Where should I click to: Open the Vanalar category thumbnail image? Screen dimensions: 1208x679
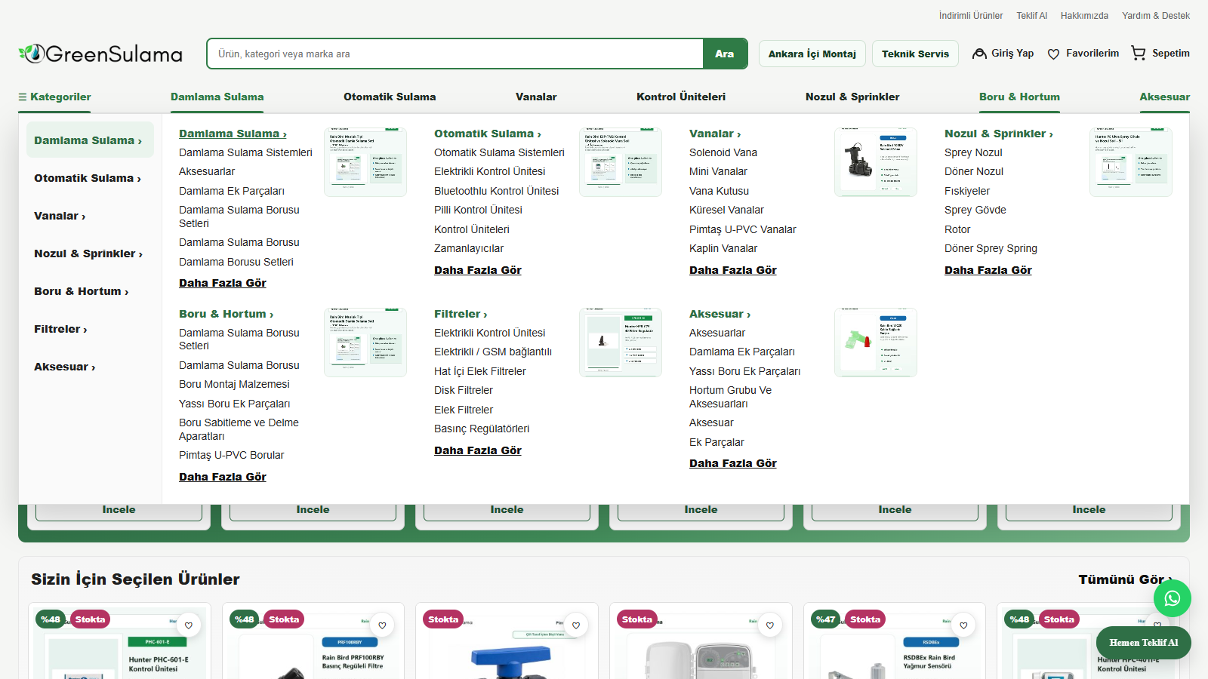pos(876,162)
